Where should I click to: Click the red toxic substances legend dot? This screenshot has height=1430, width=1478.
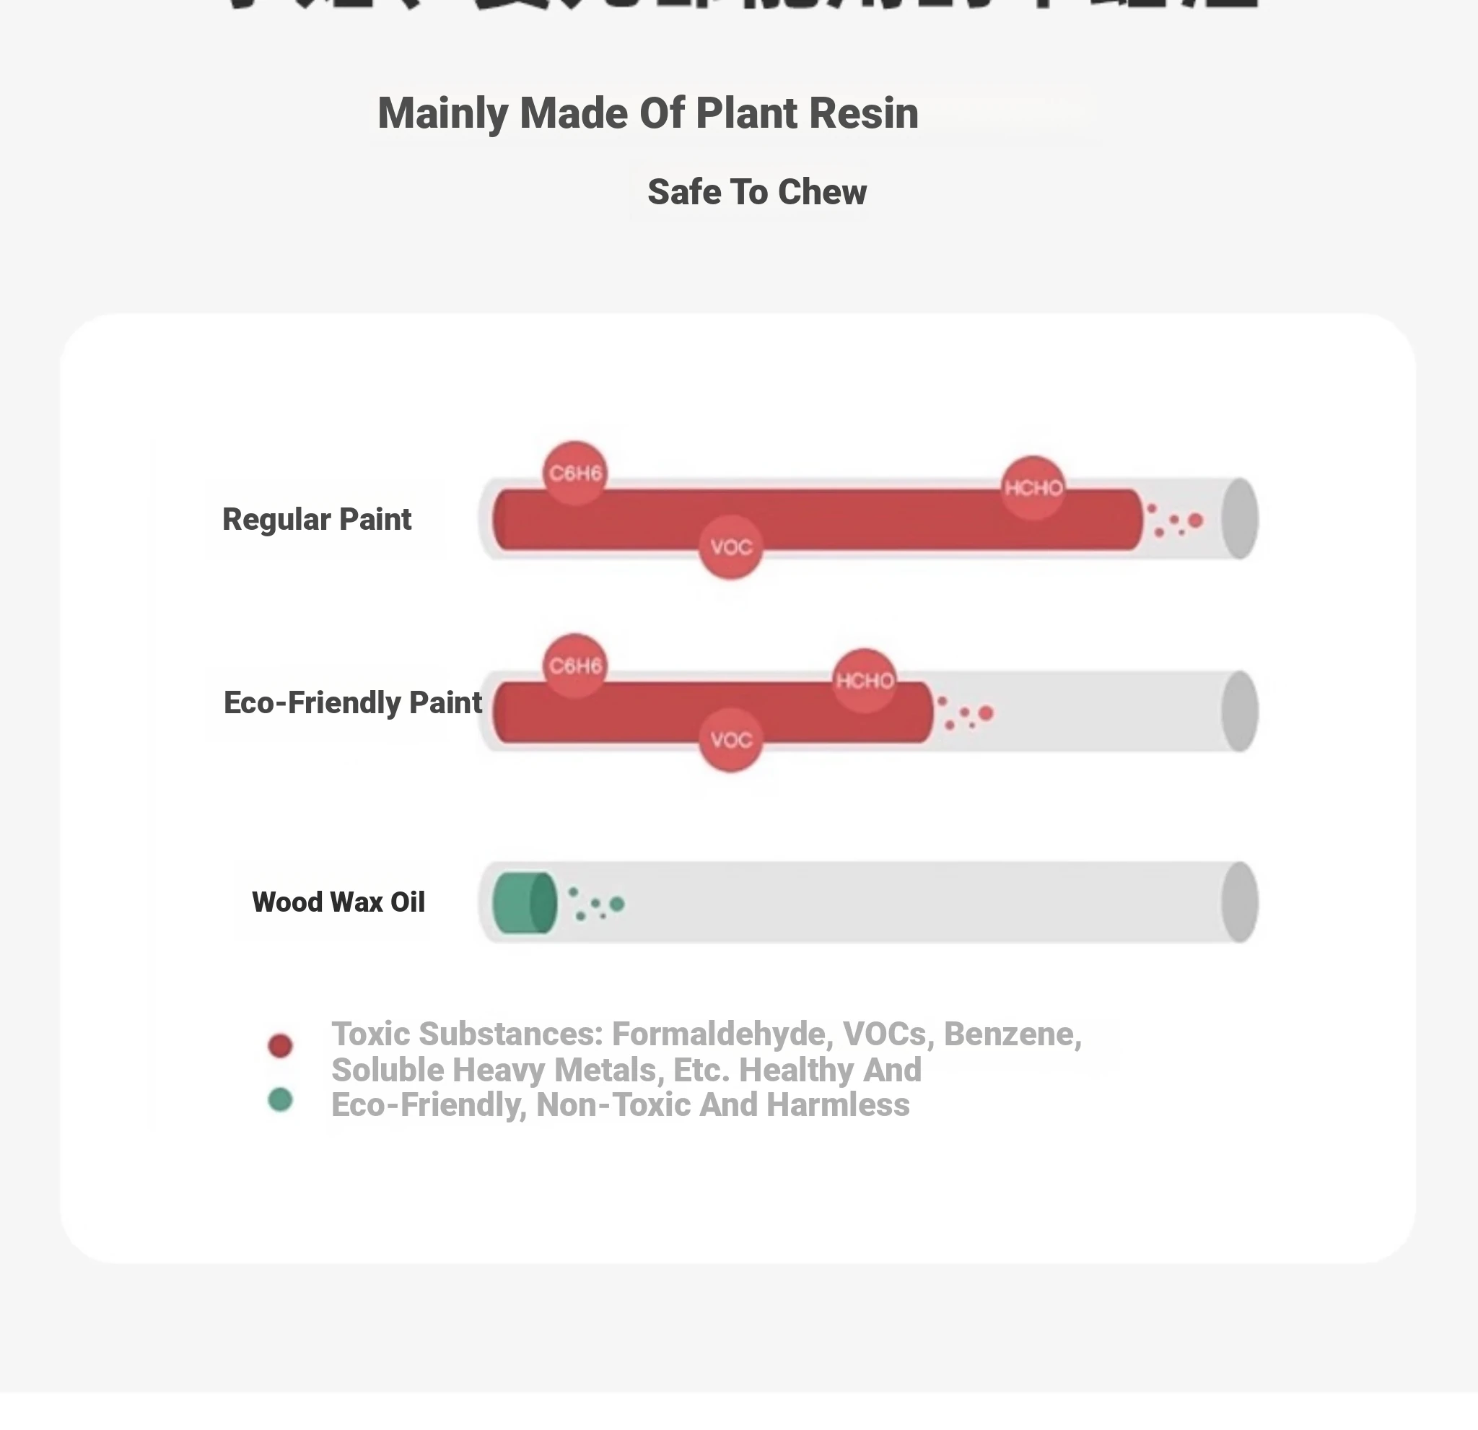tap(281, 1045)
